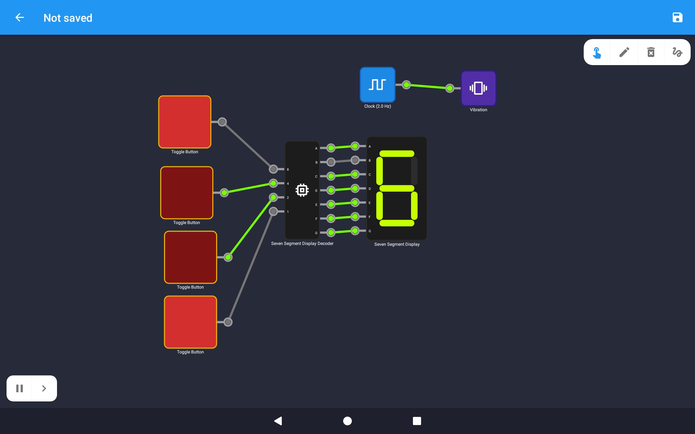Viewport: 695px width, 434px height.
Task: Toggle the dark red button wired to input 2
Action: (190, 257)
